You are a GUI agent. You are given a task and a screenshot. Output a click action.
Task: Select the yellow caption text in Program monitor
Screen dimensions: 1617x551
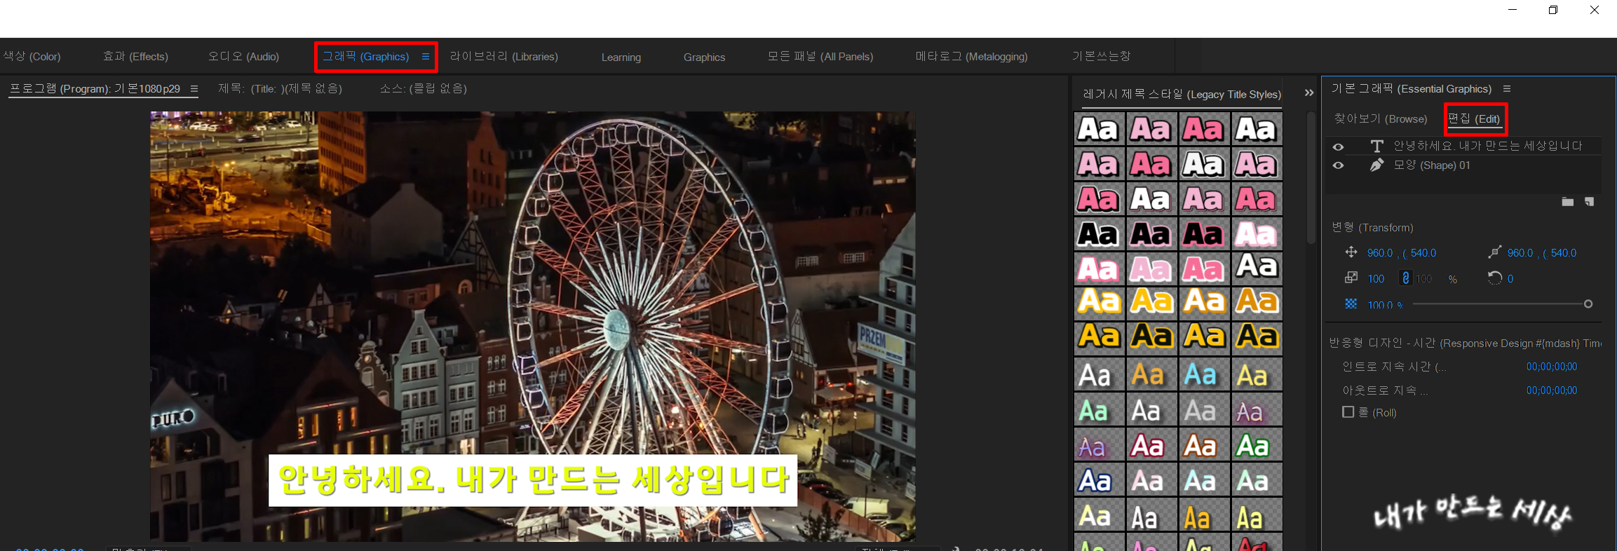(x=533, y=480)
